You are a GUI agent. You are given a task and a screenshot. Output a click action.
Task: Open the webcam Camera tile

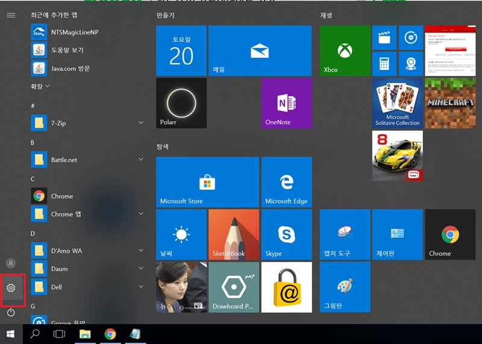tap(411, 64)
